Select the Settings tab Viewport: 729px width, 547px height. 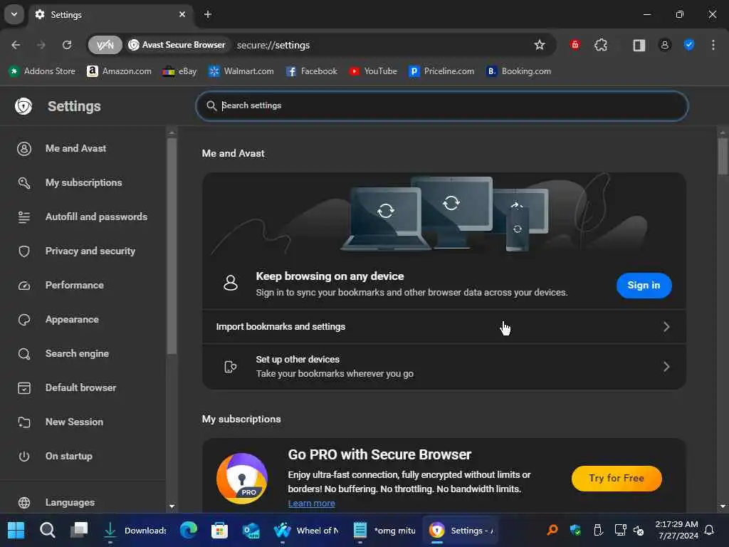pos(111,14)
